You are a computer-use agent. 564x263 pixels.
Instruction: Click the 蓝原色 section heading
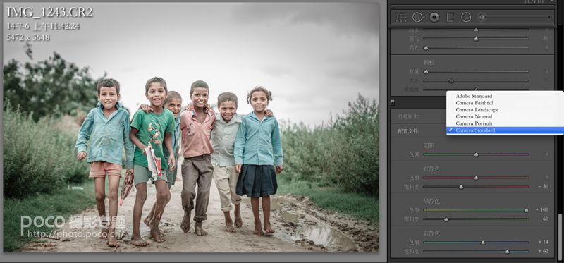coord(431,233)
